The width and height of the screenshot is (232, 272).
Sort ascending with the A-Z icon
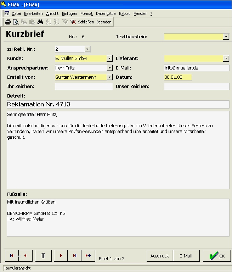[48, 22]
